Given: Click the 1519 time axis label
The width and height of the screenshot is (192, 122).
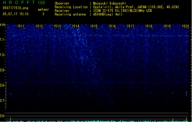Looking at the screenshot, I should click(167, 26).
